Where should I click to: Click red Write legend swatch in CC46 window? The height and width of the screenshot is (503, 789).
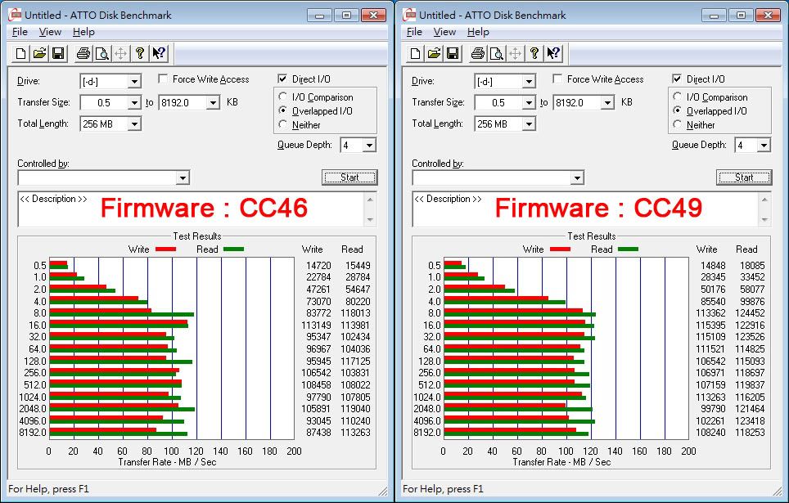pos(165,249)
